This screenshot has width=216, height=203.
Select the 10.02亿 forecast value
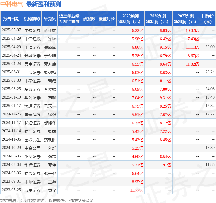(x=192, y=30)
